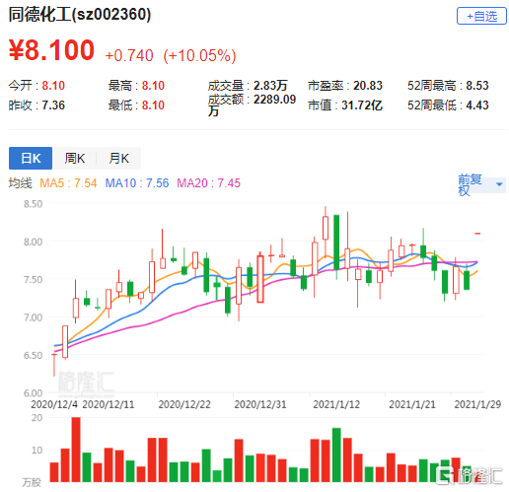Click the 2021/1/21 date axis label
The image size is (509, 492).
[x=412, y=404]
